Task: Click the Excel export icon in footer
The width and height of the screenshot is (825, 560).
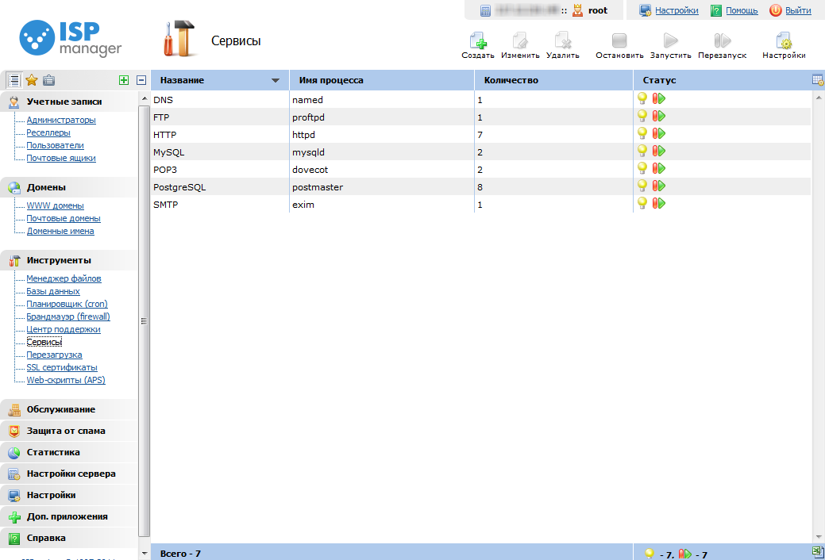Action: 818,552
